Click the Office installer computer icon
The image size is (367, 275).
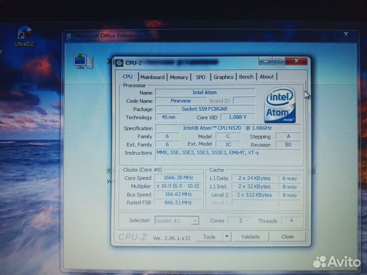[x=83, y=61]
